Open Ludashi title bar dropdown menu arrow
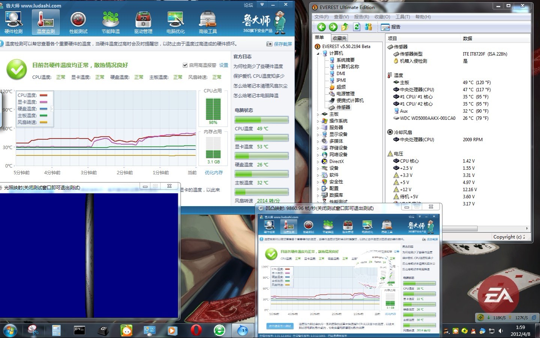The width and height of the screenshot is (540, 338). point(262,5)
